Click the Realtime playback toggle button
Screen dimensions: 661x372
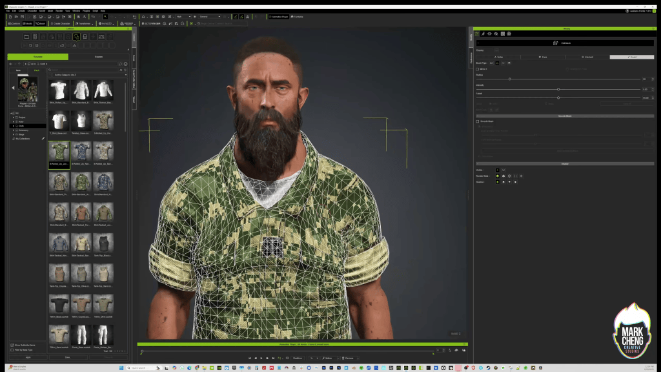pos(298,358)
